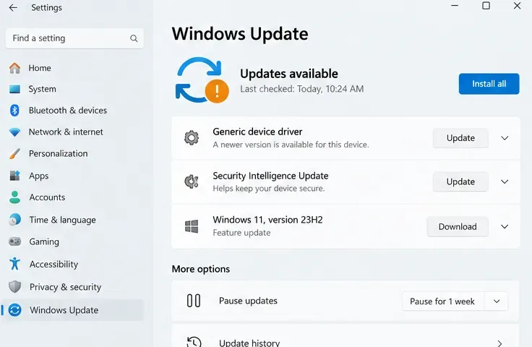Click the large update status icon
Screen dimensions: 532x347
coord(202,80)
